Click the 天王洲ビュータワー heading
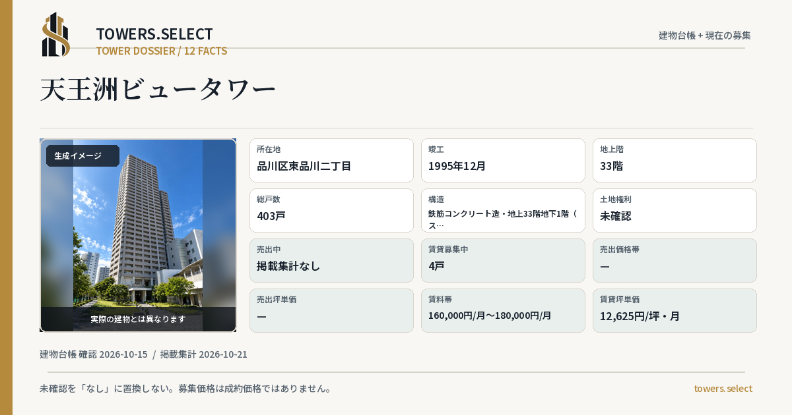Viewport: 792px width, 415px height. pyautogui.click(x=158, y=89)
